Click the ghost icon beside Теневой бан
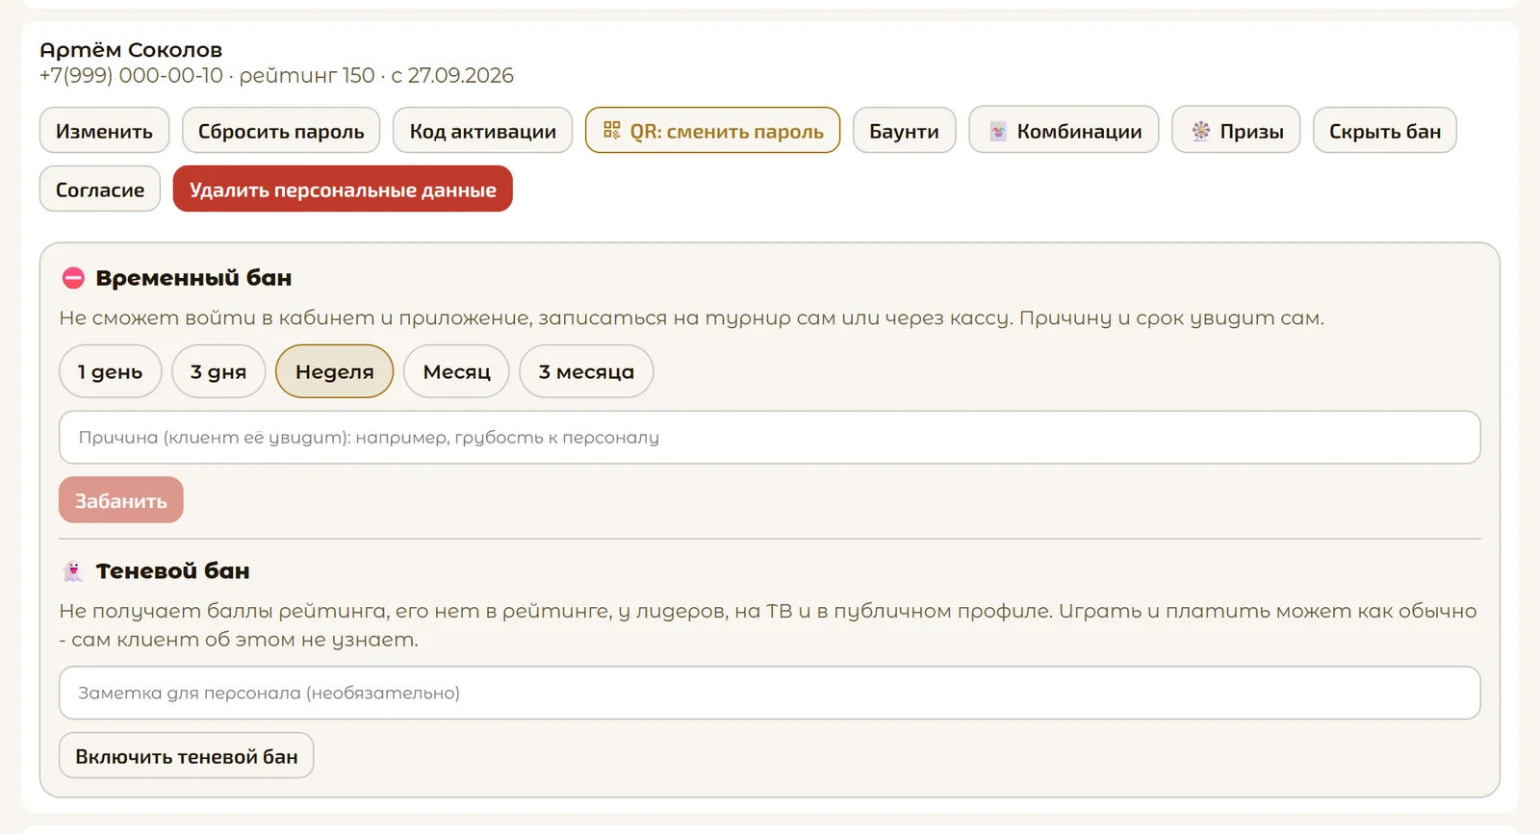1540x834 pixels. coord(73,570)
